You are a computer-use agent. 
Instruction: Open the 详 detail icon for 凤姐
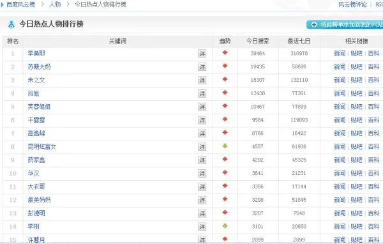pos(202,93)
